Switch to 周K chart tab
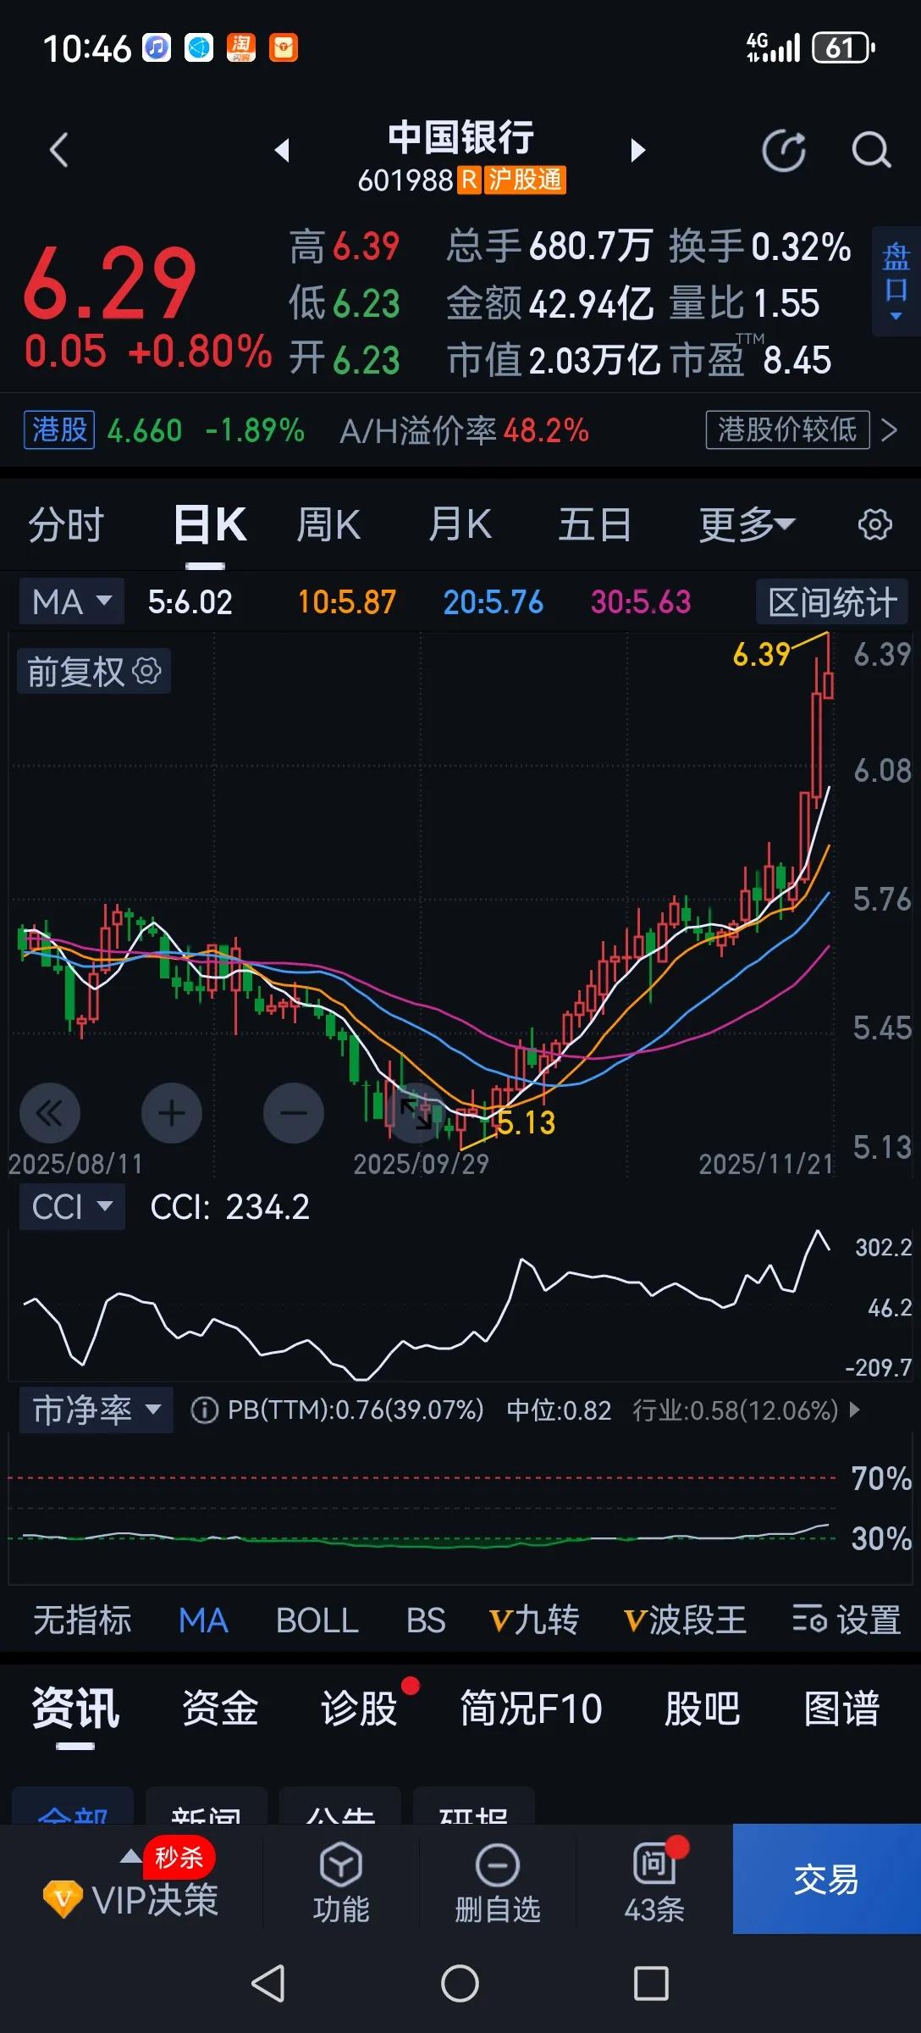This screenshot has height=2033, width=921. 328,524
